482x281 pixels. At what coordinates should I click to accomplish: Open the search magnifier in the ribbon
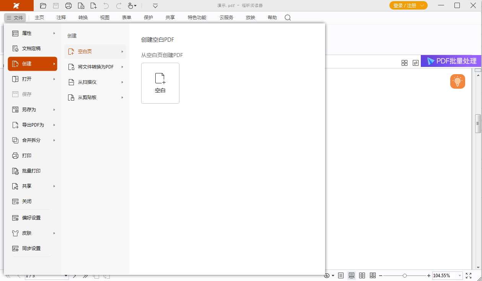(288, 17)
